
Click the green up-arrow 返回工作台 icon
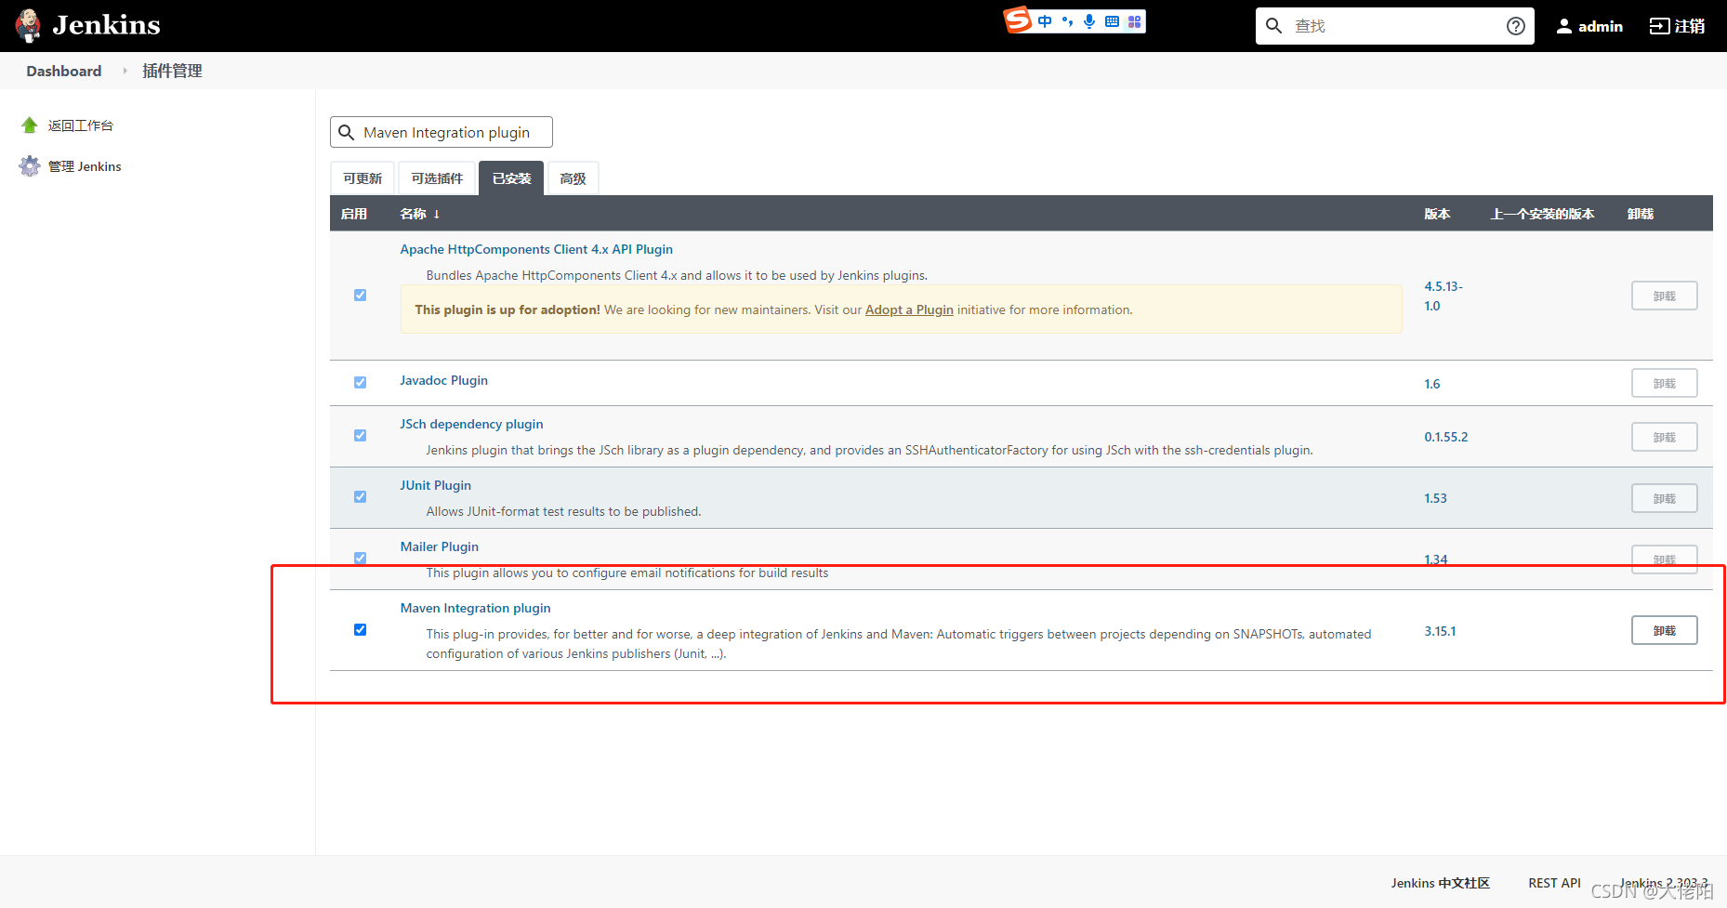click(x=30, y=125)
